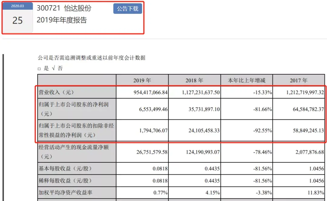Click the 公告下载 download button
Image resolution: width=327 pixels, height=201 pixels.
(x=128, y=8)
